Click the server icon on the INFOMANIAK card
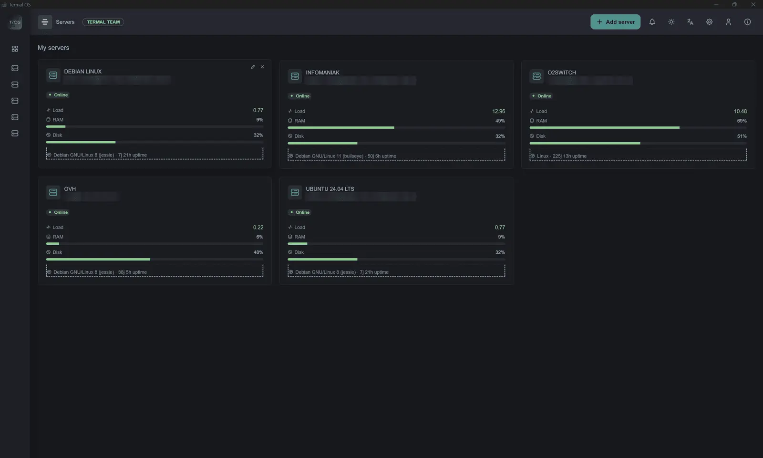 [x=295, y=76]
